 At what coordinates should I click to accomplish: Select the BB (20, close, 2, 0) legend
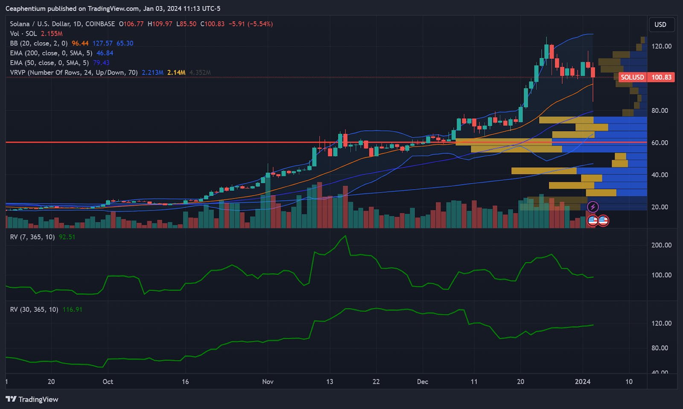pos(39,43)
